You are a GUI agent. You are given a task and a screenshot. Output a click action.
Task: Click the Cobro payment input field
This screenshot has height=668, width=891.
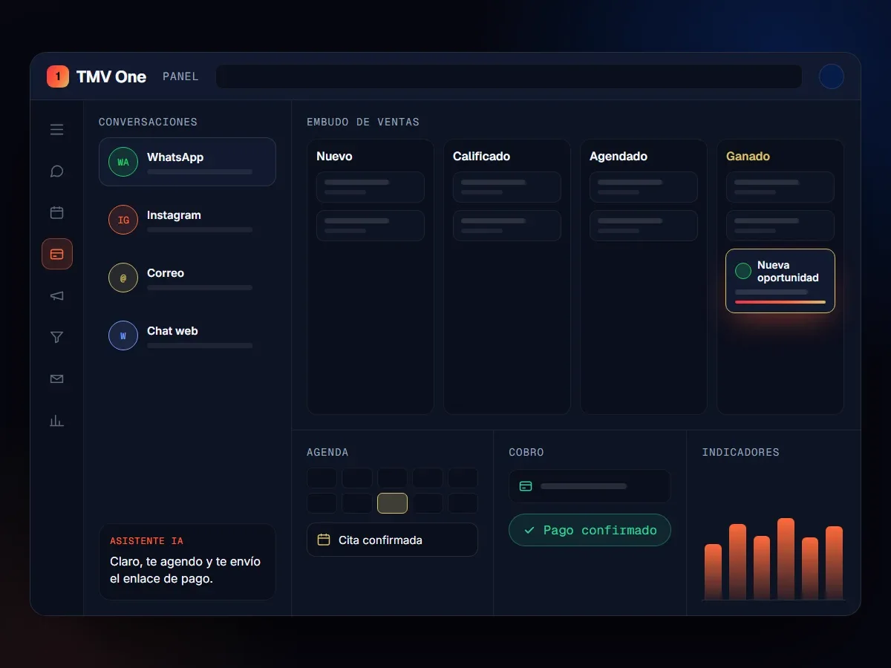point(590,486)
